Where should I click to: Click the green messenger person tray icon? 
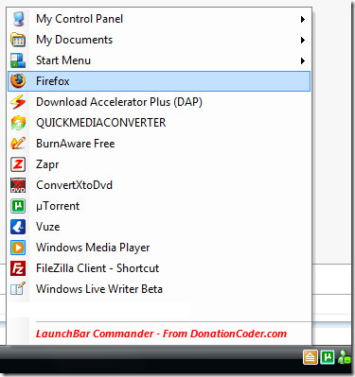tap(344, 357)
